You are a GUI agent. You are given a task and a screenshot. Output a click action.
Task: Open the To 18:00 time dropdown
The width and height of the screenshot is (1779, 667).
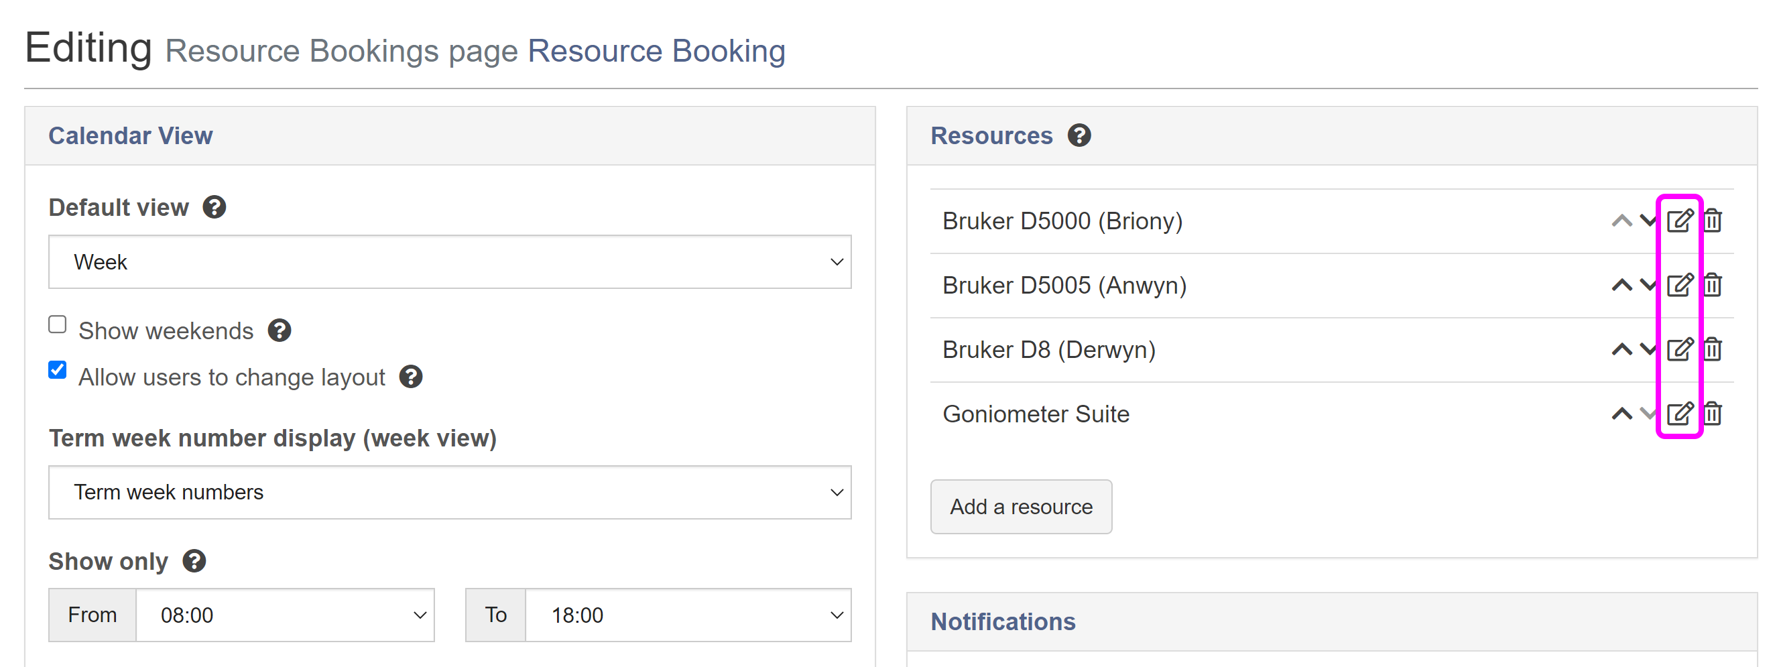[x=687, y=615]
